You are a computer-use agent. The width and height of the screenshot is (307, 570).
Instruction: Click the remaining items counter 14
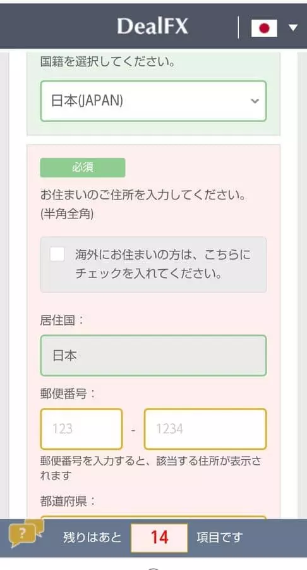click(x=159, y=538)
